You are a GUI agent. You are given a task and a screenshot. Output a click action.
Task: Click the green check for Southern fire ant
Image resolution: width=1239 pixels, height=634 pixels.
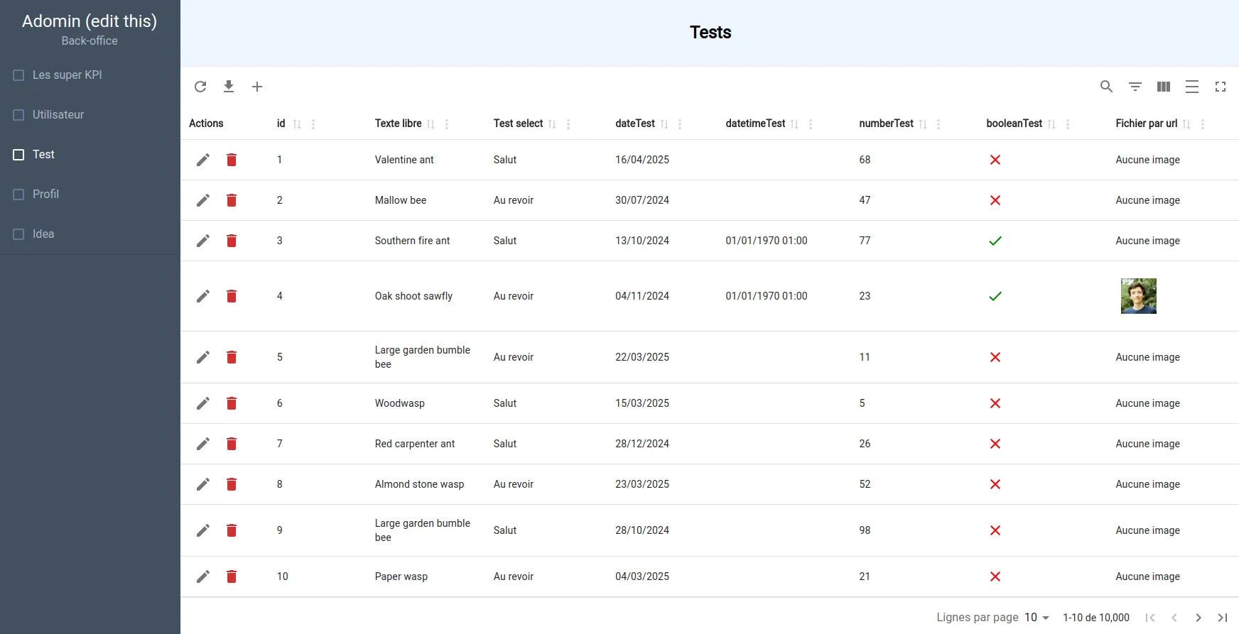(x=995, y=241)
